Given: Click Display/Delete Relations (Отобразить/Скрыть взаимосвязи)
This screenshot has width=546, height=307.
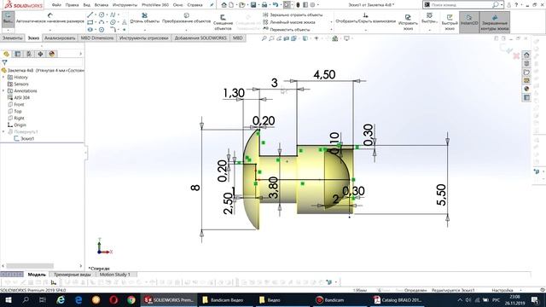Looking at the screenshot, I should (366, 18).
